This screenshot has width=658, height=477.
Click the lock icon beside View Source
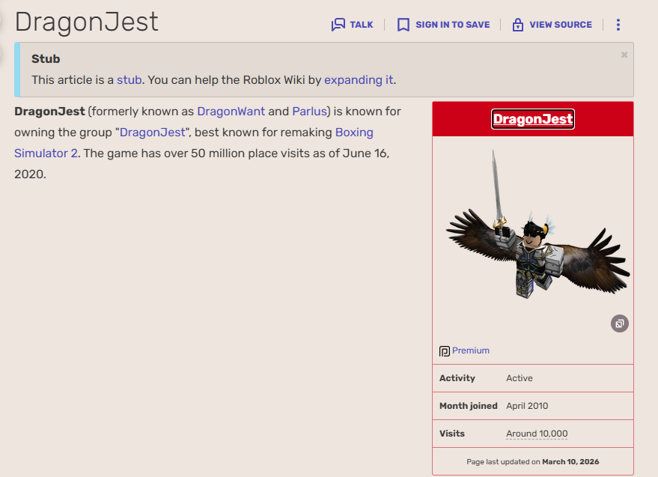[x=518, y=25]
